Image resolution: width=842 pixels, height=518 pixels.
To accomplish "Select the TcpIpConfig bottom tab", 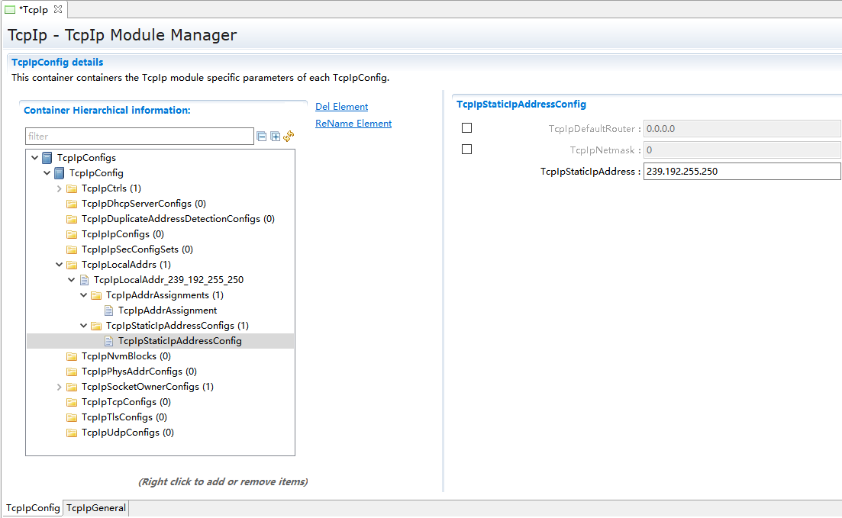I will (x=33, y=508).
